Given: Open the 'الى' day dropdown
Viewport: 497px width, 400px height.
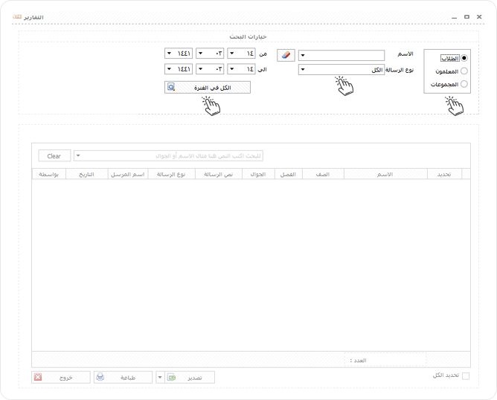Looking at the screenshot, I should (241, 68).
